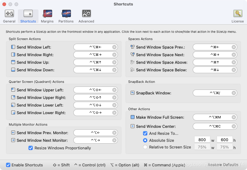Image resolution: width=247 pixels, height=170 pixels.
Task: Toggle menu icon for Send Window Lower Right
Action: coord(13,113)
